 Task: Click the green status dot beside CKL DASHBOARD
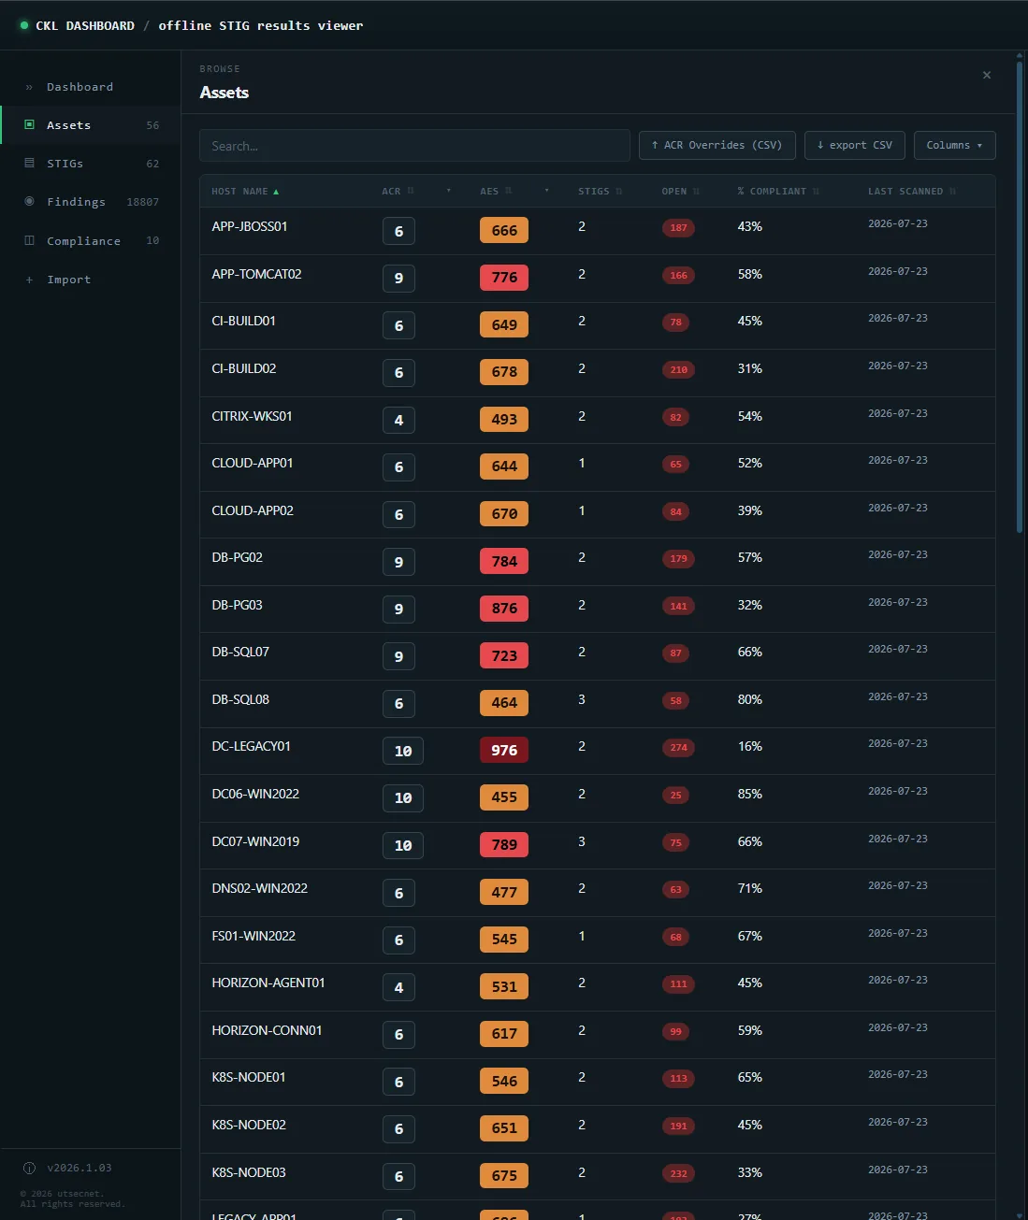[24, 25]
